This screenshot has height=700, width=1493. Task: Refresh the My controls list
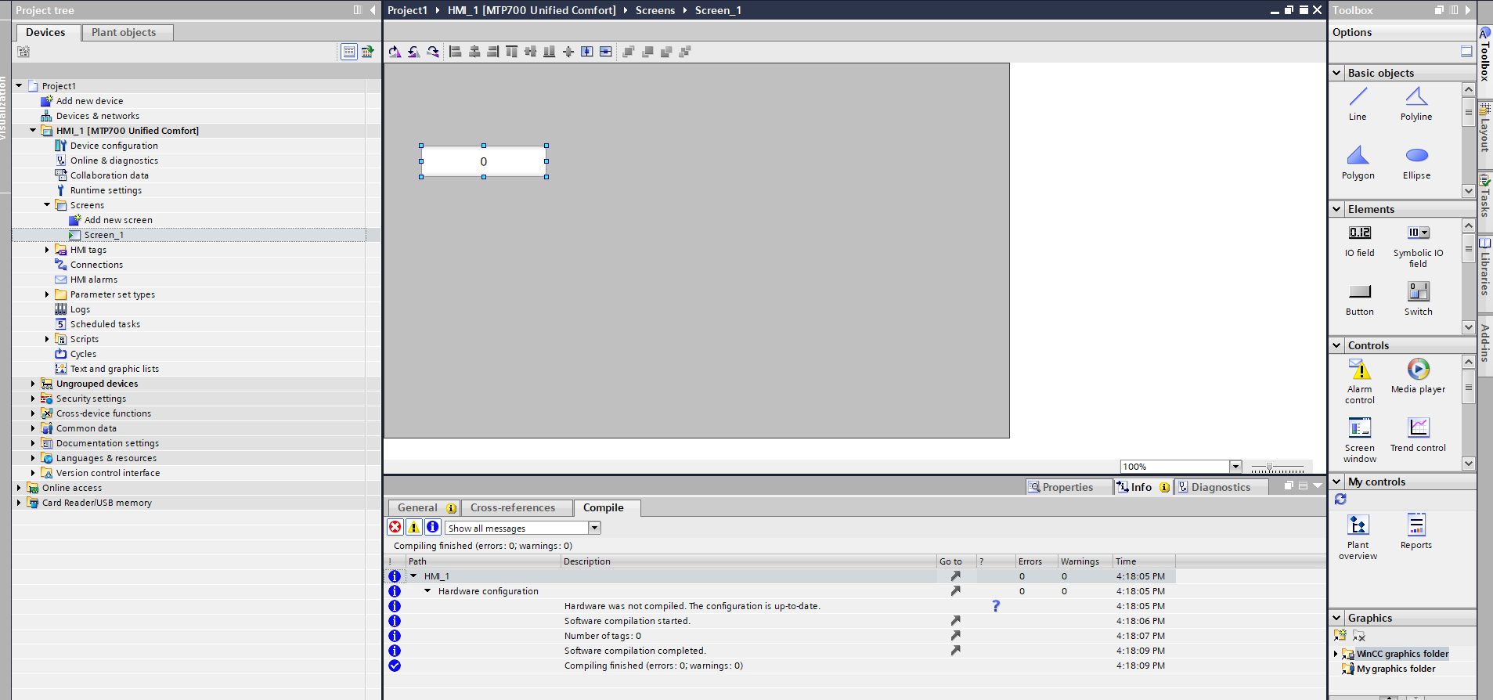pos(1340,499)
